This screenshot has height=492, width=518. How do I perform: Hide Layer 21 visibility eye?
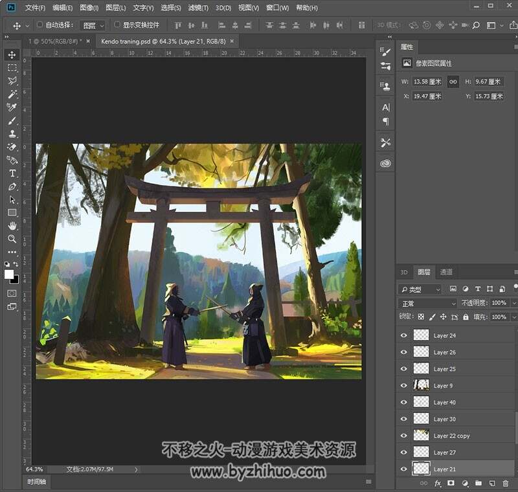(403, 469)
